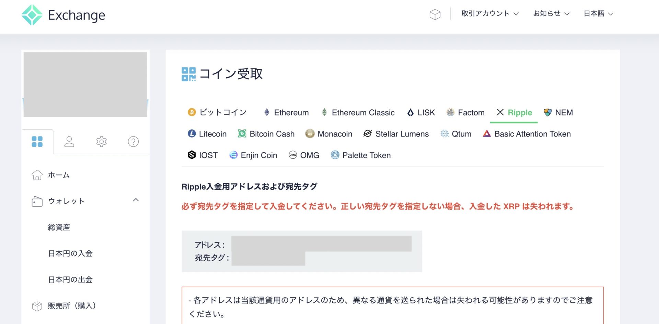Click the QR code icon beside コイン受取

188,74
